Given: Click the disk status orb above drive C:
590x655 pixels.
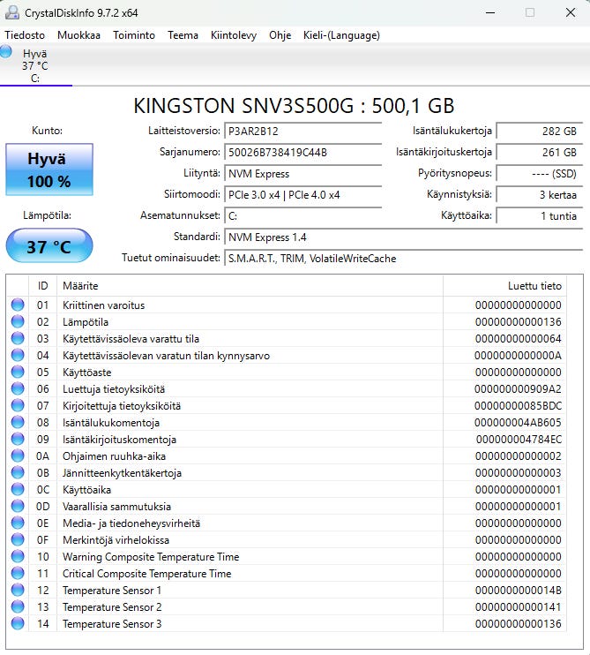Looking at the screenshot, I should tap(6, 52).
